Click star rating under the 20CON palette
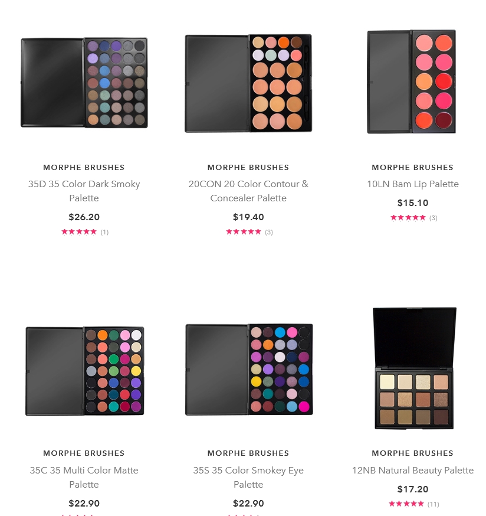The width and height of the screenshot is (486, 516). (244, 232)
